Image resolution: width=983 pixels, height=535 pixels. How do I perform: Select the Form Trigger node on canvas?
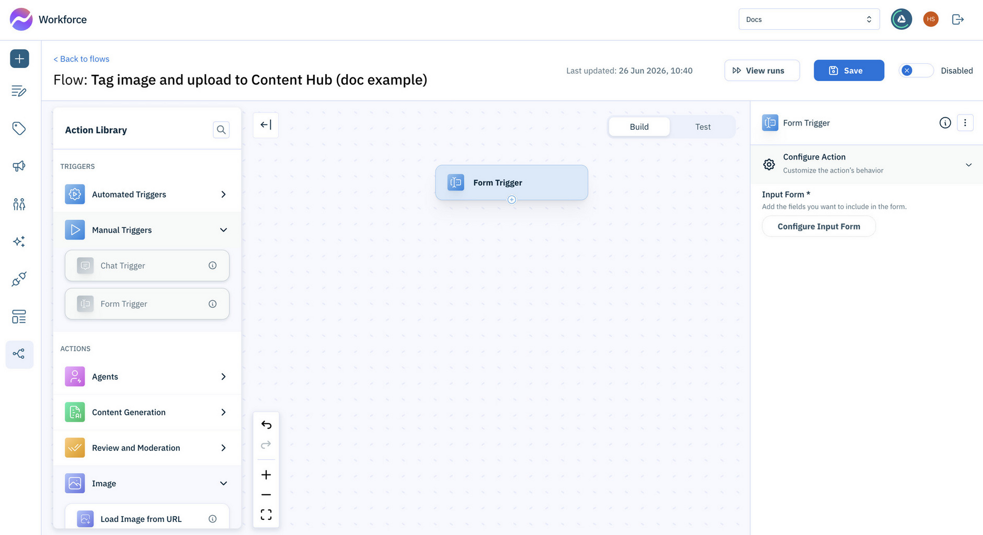click(x=512, y=183)
